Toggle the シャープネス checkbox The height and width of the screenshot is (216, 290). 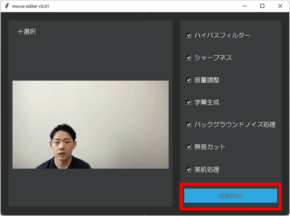tap(189, 58)
